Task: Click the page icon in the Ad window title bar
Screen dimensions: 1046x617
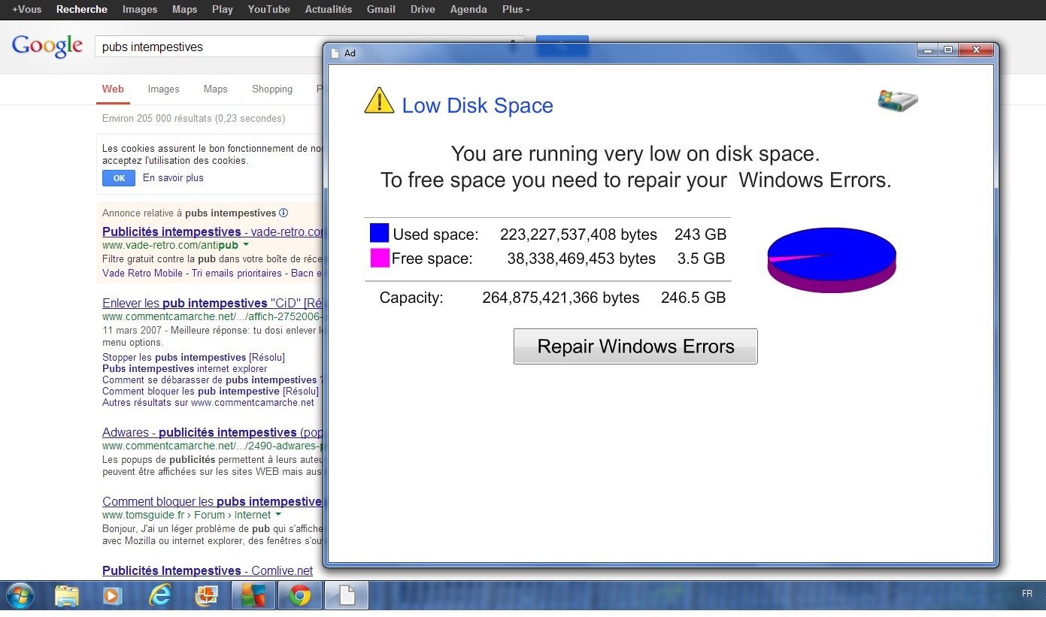Action: (335, 53)
